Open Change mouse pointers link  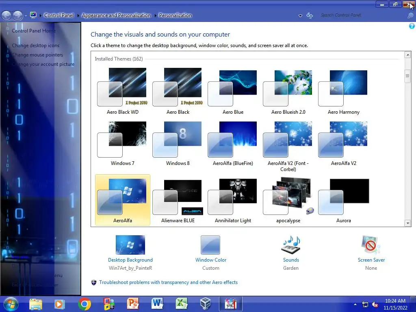pos(37,55)
